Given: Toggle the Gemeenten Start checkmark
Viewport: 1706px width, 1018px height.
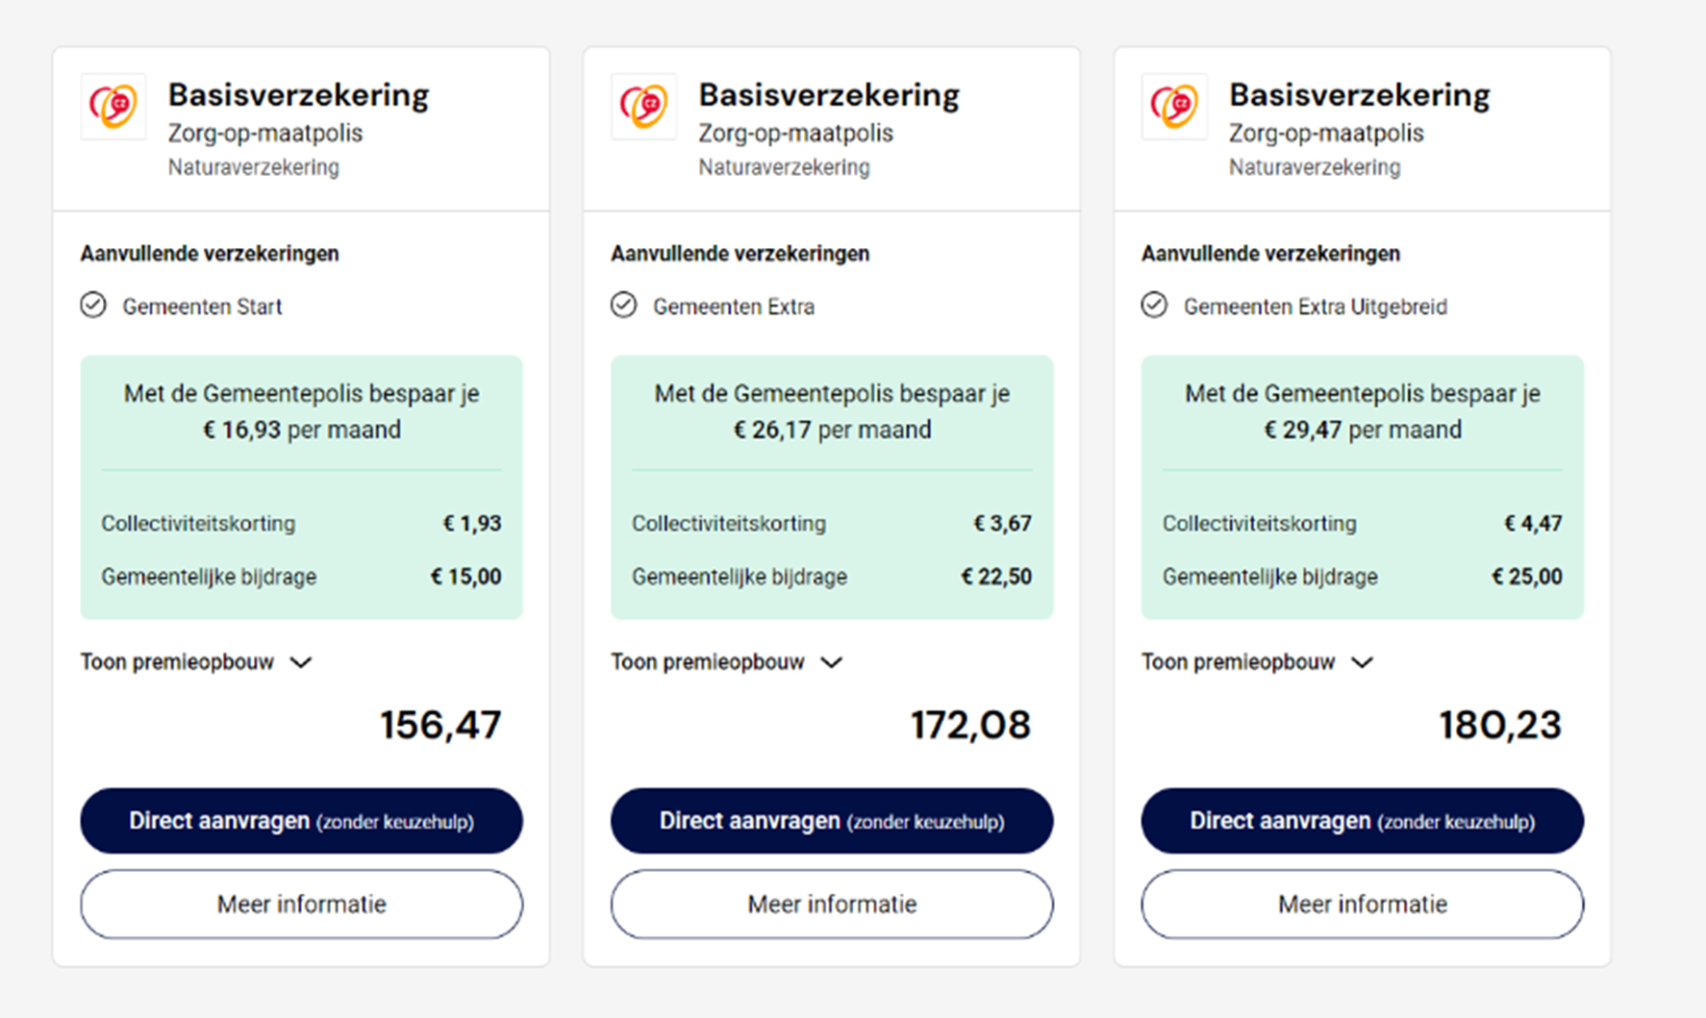Looking at the screenshot, I should click(93, 306).
